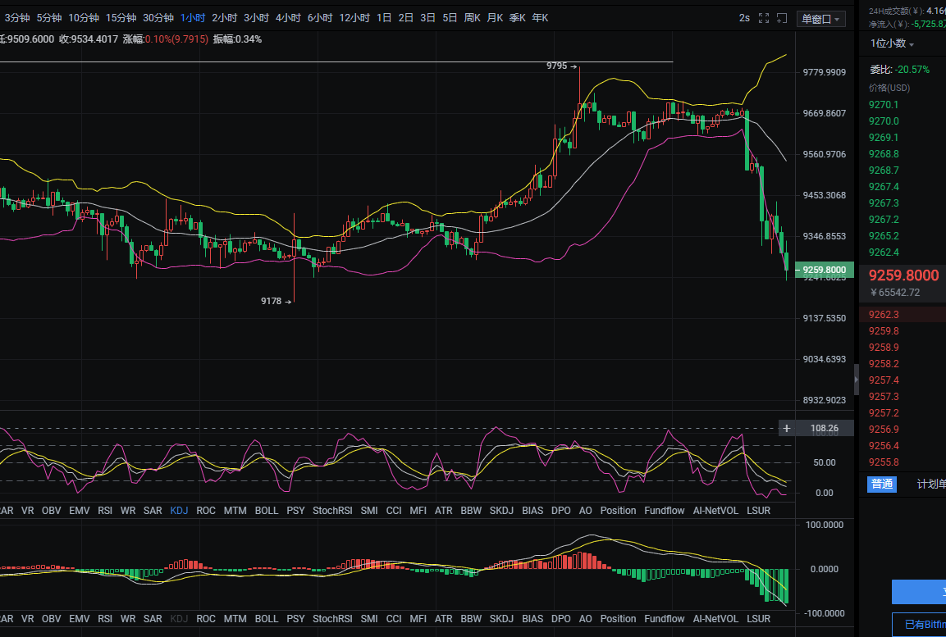Switch to the 15分钟 timeframe
The image size is (946, 637).
(121, 18)
